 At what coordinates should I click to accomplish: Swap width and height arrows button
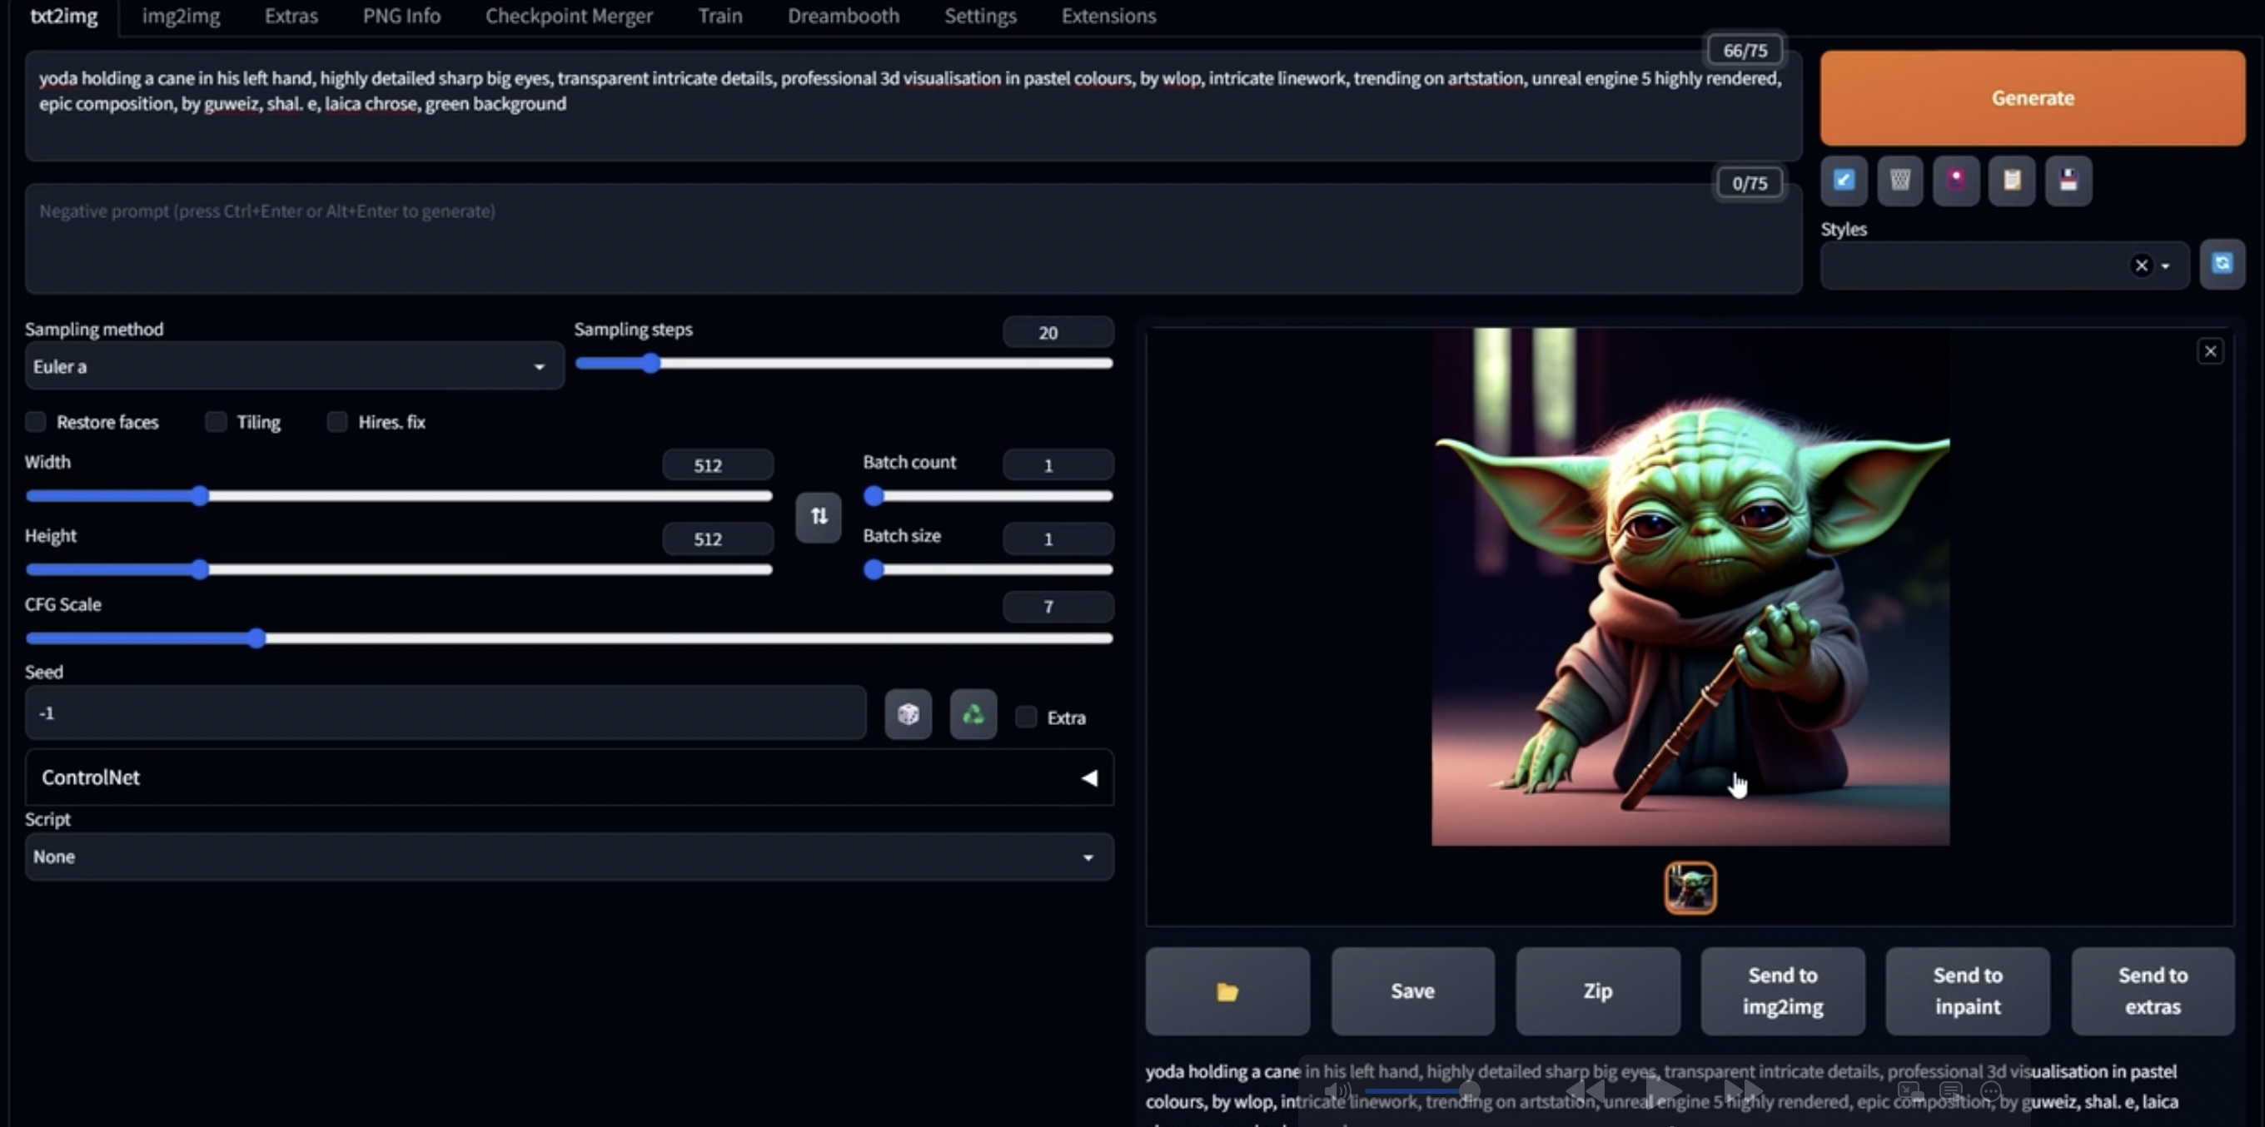point(819,516)
